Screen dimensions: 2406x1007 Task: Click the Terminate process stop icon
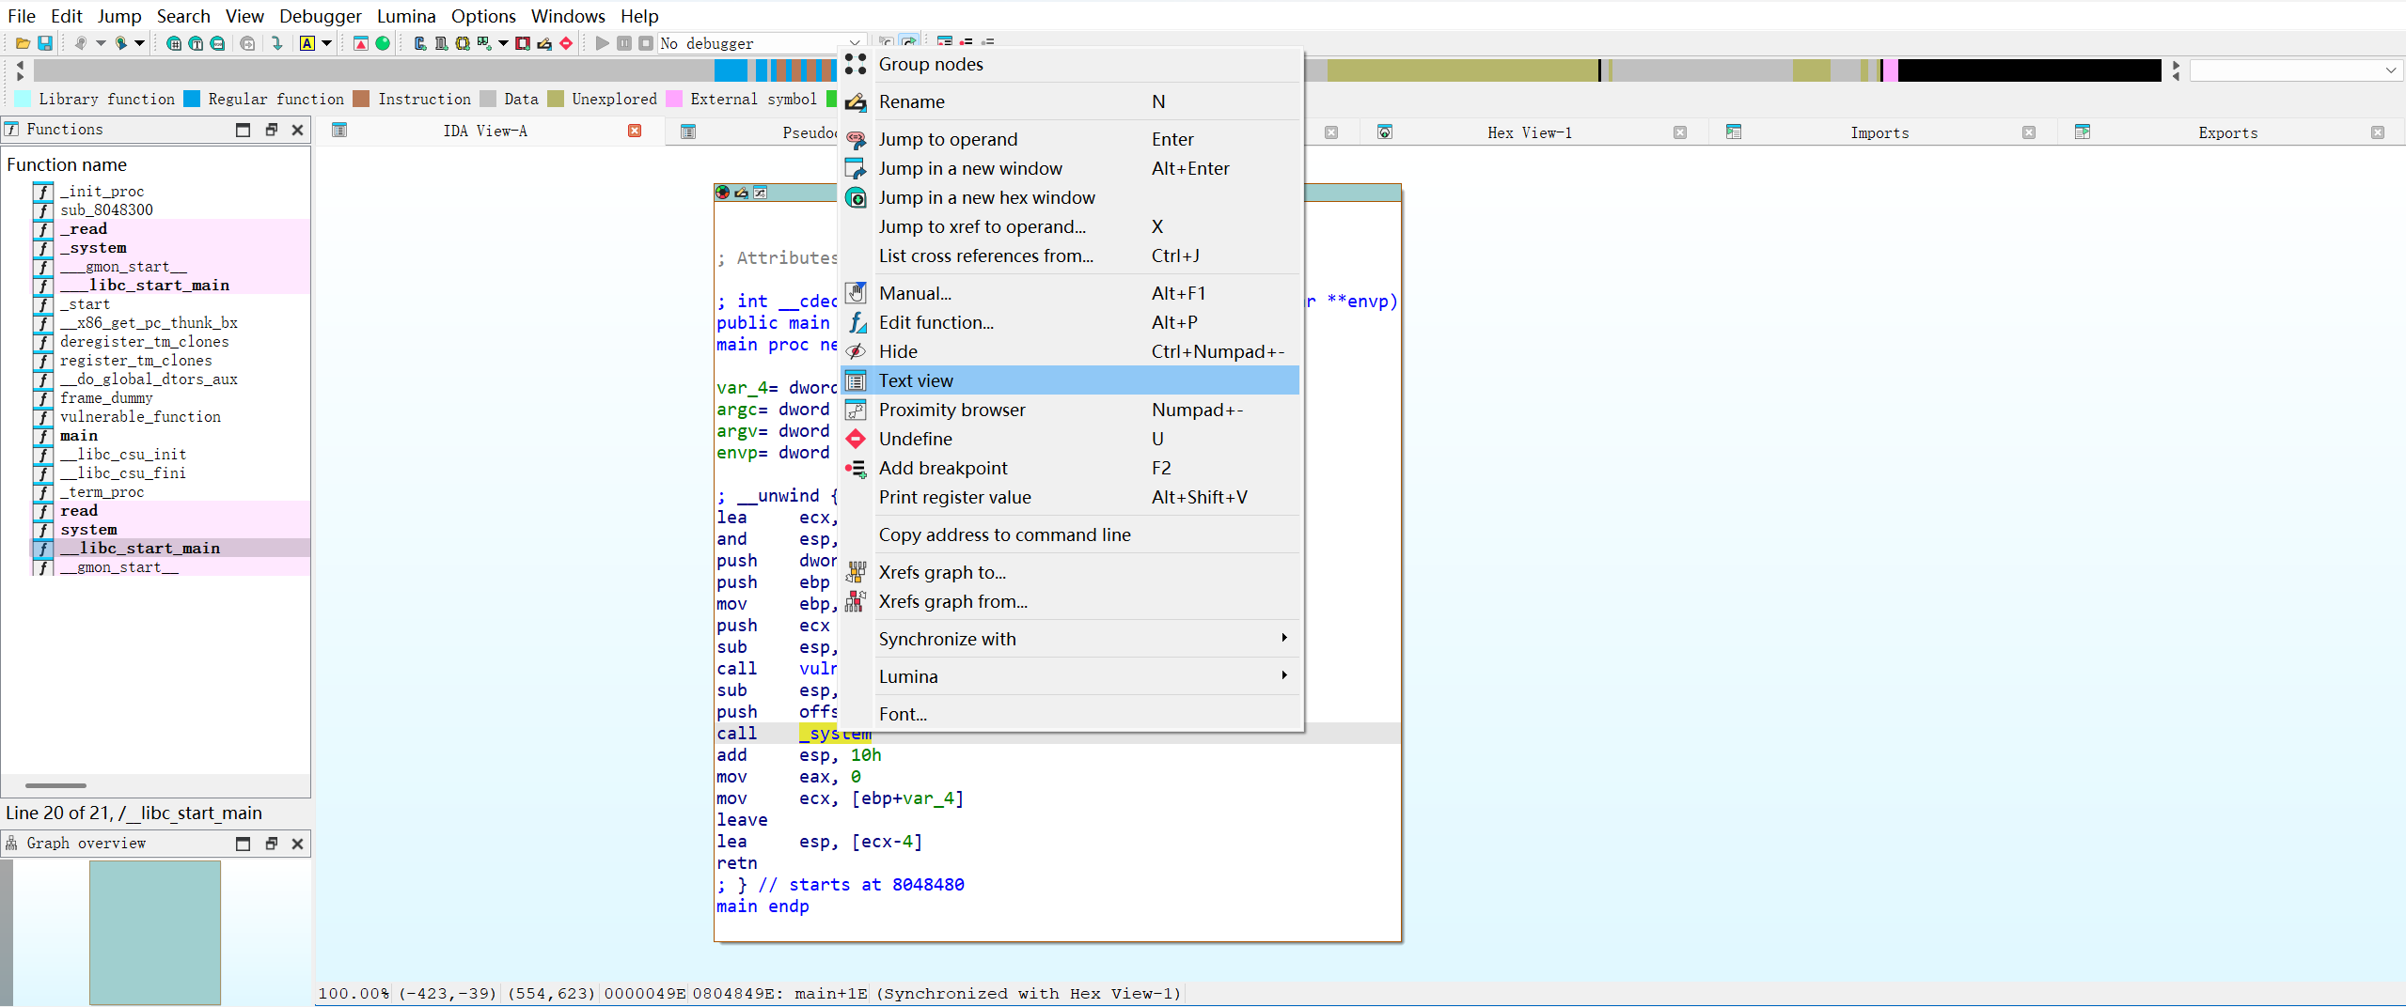coord(646,43)
